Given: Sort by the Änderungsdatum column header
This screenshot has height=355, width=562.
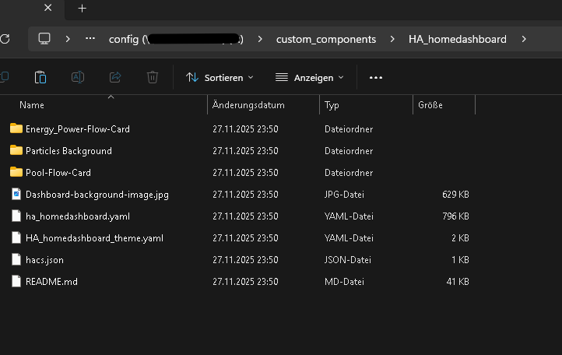Looking at the screenshot, I should pos(248,105).
